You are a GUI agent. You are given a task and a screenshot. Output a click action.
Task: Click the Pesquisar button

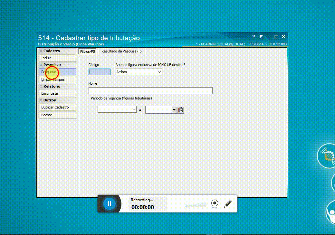coord(57,72)
